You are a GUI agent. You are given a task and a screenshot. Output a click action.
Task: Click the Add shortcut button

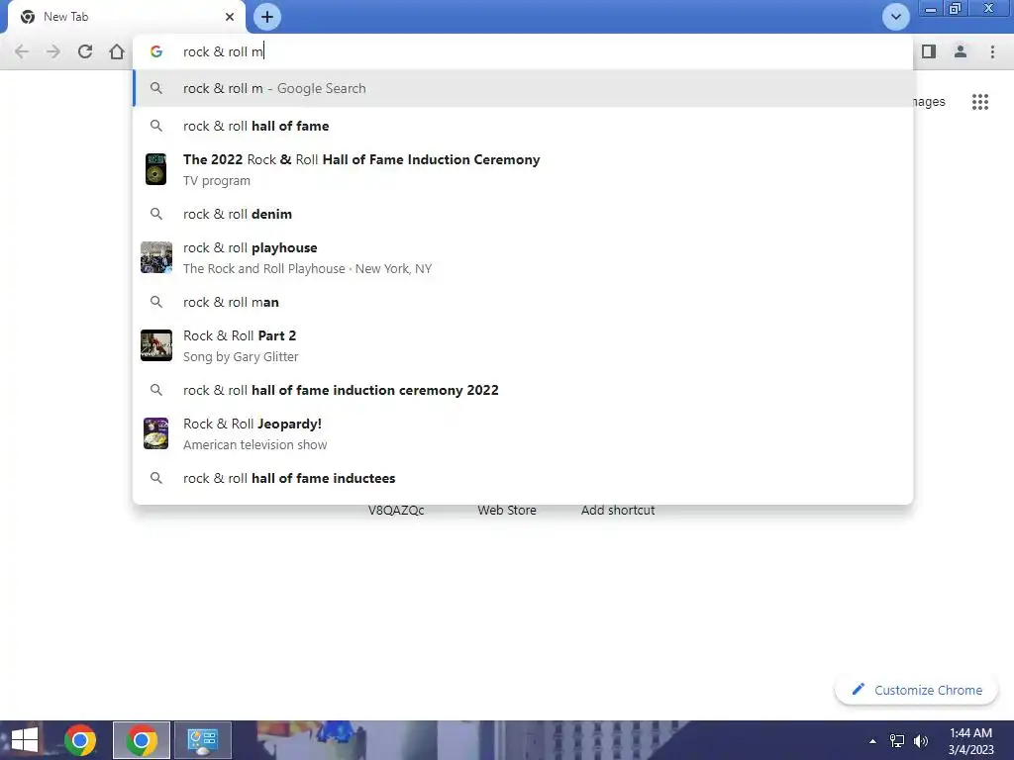(x=618, y=510)
